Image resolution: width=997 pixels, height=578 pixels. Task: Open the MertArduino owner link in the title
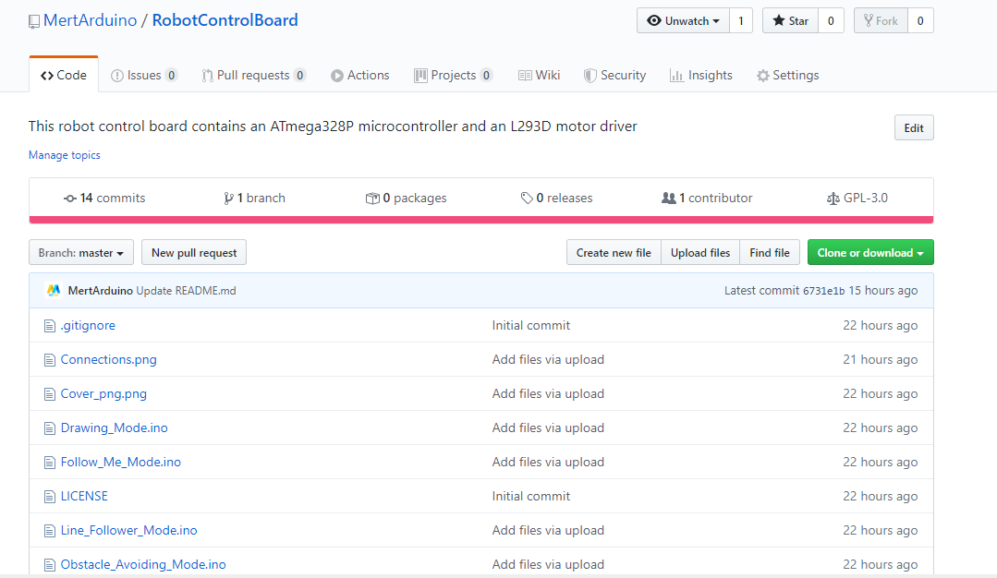[91, 20]
